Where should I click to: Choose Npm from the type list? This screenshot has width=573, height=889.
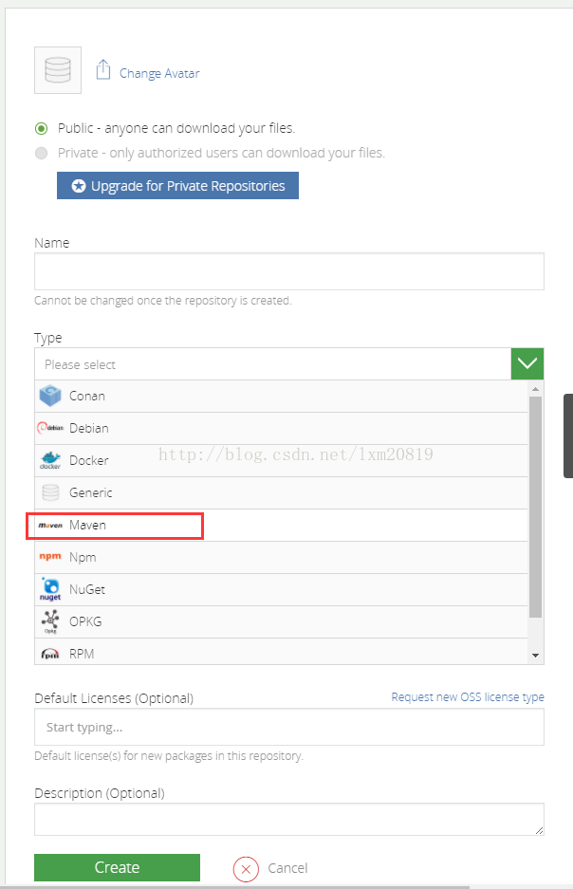point(281,557)
